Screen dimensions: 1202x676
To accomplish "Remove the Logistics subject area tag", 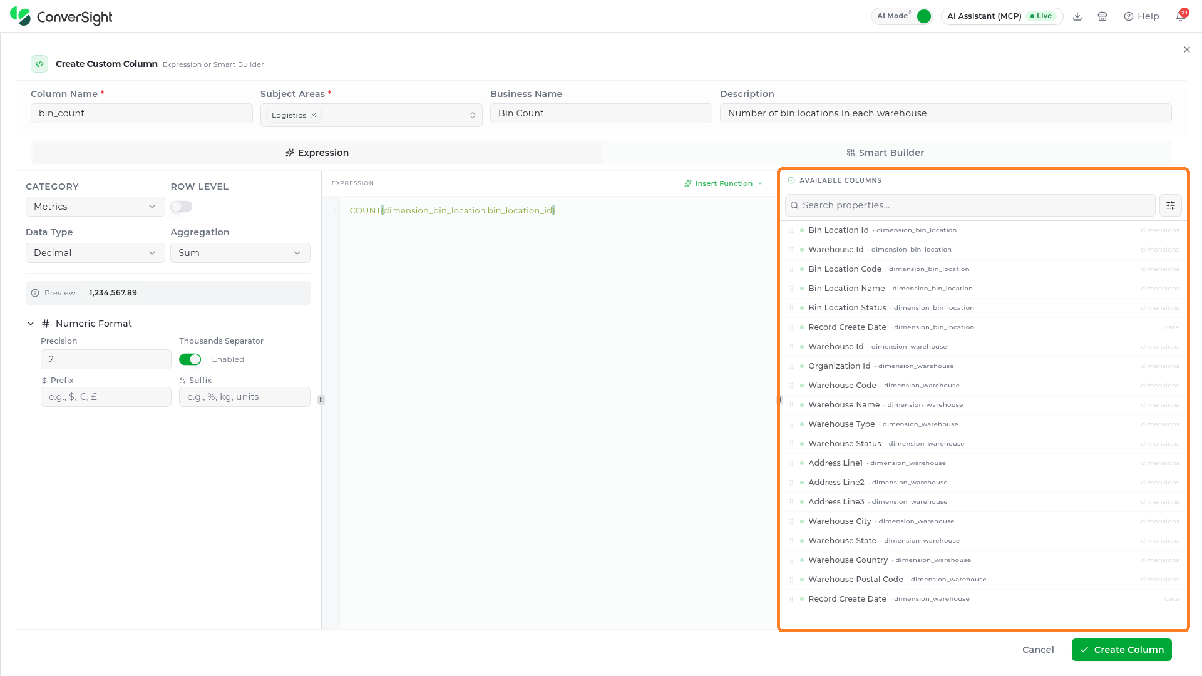I will pos(314,115).
